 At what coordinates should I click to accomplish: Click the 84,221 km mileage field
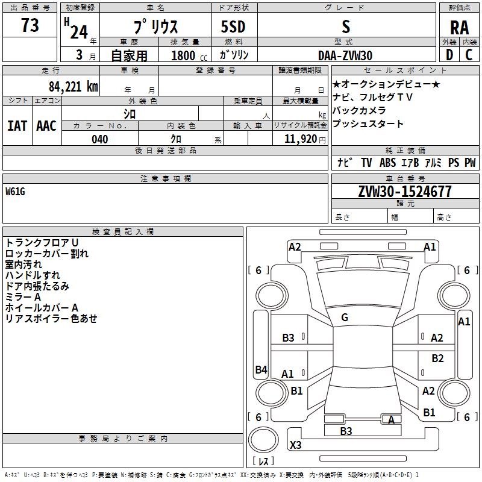point(74,86)
